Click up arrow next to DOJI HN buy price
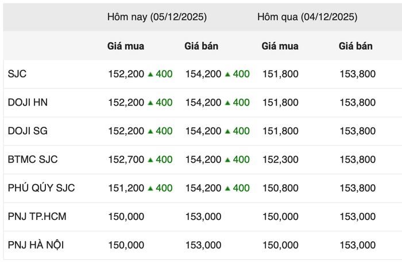This screenshot has height=264, width=402. click(x=150, y=103)
